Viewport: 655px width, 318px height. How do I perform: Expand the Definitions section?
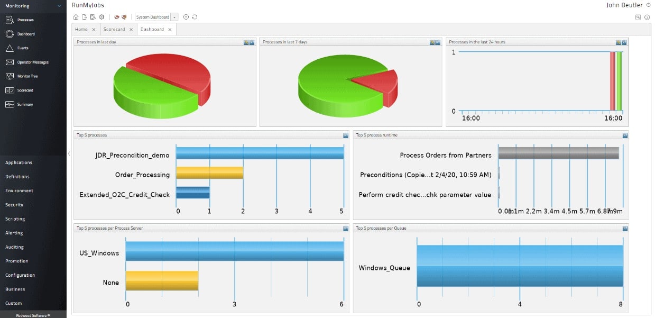tap(17, 177)
